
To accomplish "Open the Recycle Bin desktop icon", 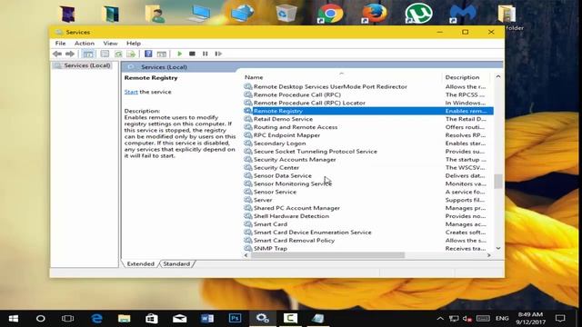I will point(286,14).
